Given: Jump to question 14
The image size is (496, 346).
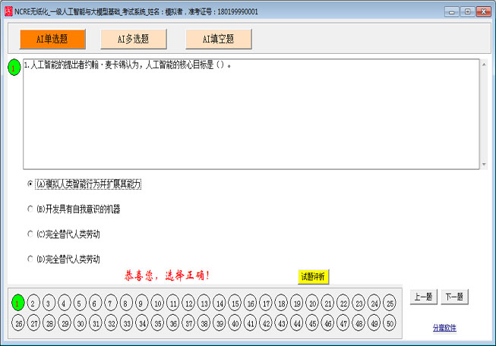Looking at the screenshot, I should 220,303.
